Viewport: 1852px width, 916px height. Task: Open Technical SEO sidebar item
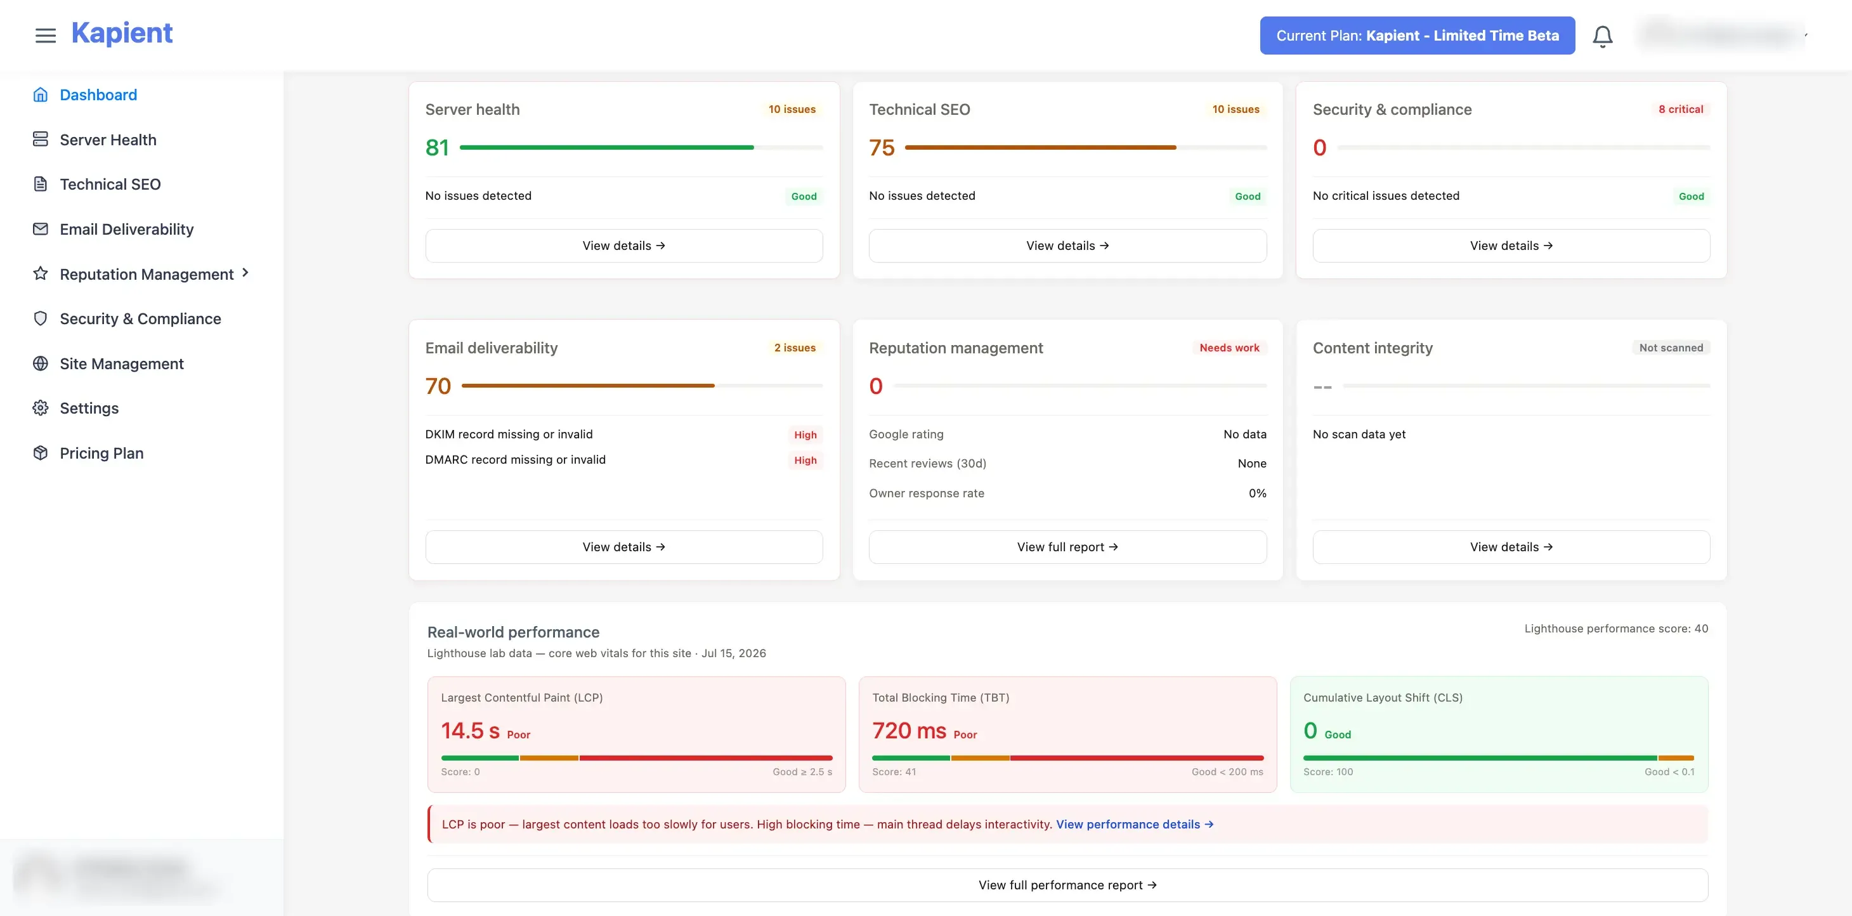click(x=110, y=184)
